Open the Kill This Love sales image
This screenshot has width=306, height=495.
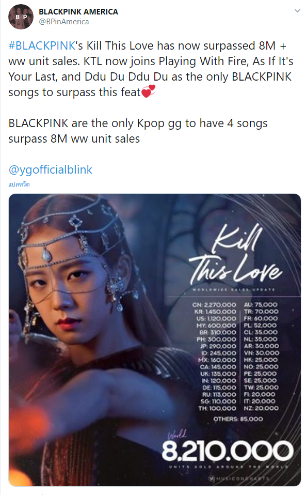(x=155, y=339)
